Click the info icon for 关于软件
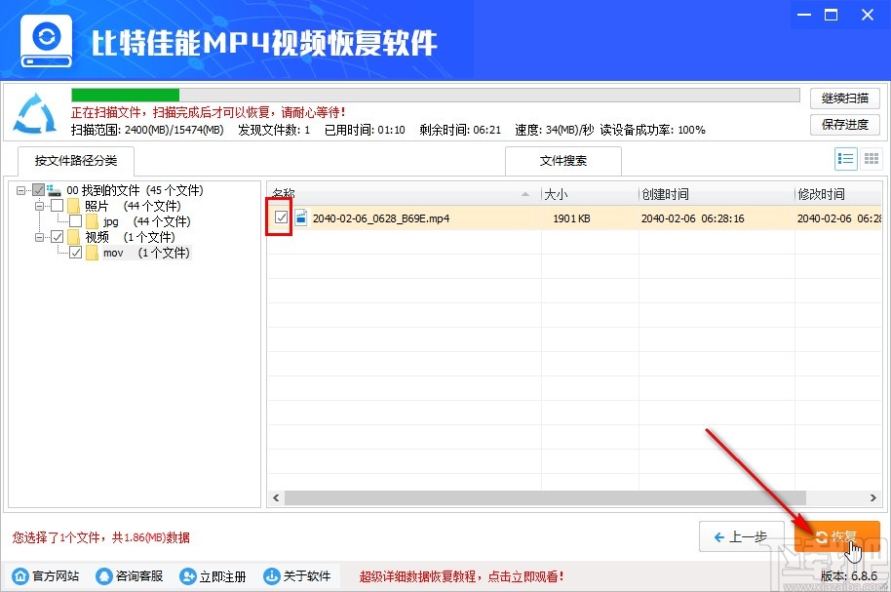 click(x=272, y=576)
